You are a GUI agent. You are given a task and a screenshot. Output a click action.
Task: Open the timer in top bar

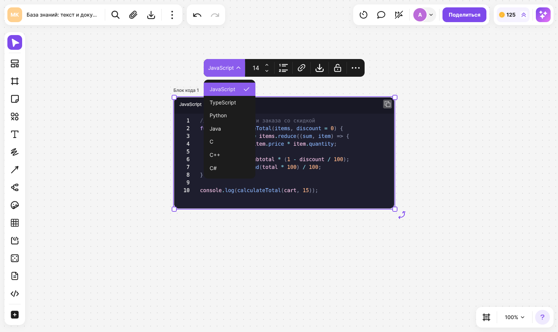click(x=364, y=15)
